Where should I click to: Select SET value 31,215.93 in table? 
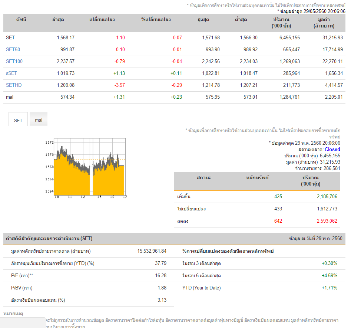coord(332,37)
